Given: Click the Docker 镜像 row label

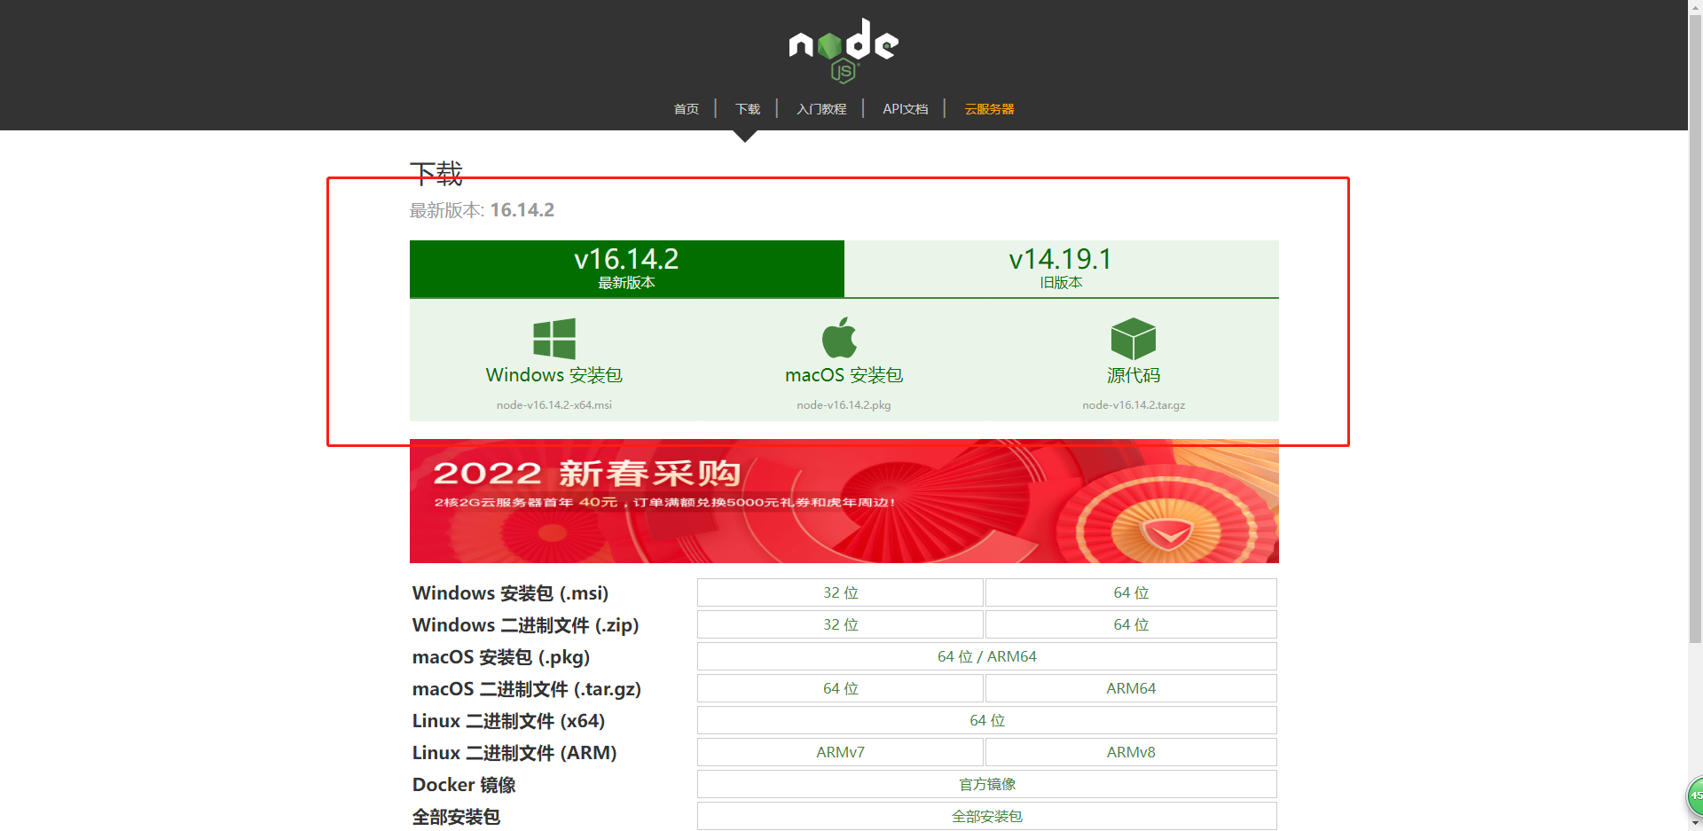Looking at the screenshot, I should (x=464, y=785).
